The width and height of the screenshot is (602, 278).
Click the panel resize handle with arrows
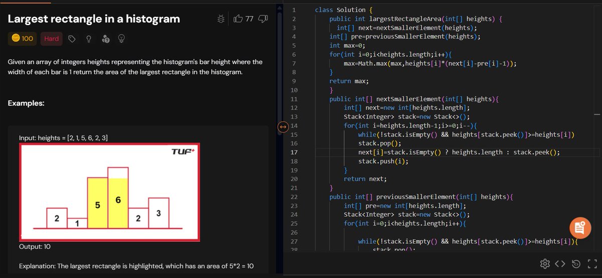click(x=282, y=127)
